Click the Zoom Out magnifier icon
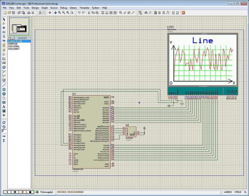Screen dimensions: 249x196 [64, 13]
